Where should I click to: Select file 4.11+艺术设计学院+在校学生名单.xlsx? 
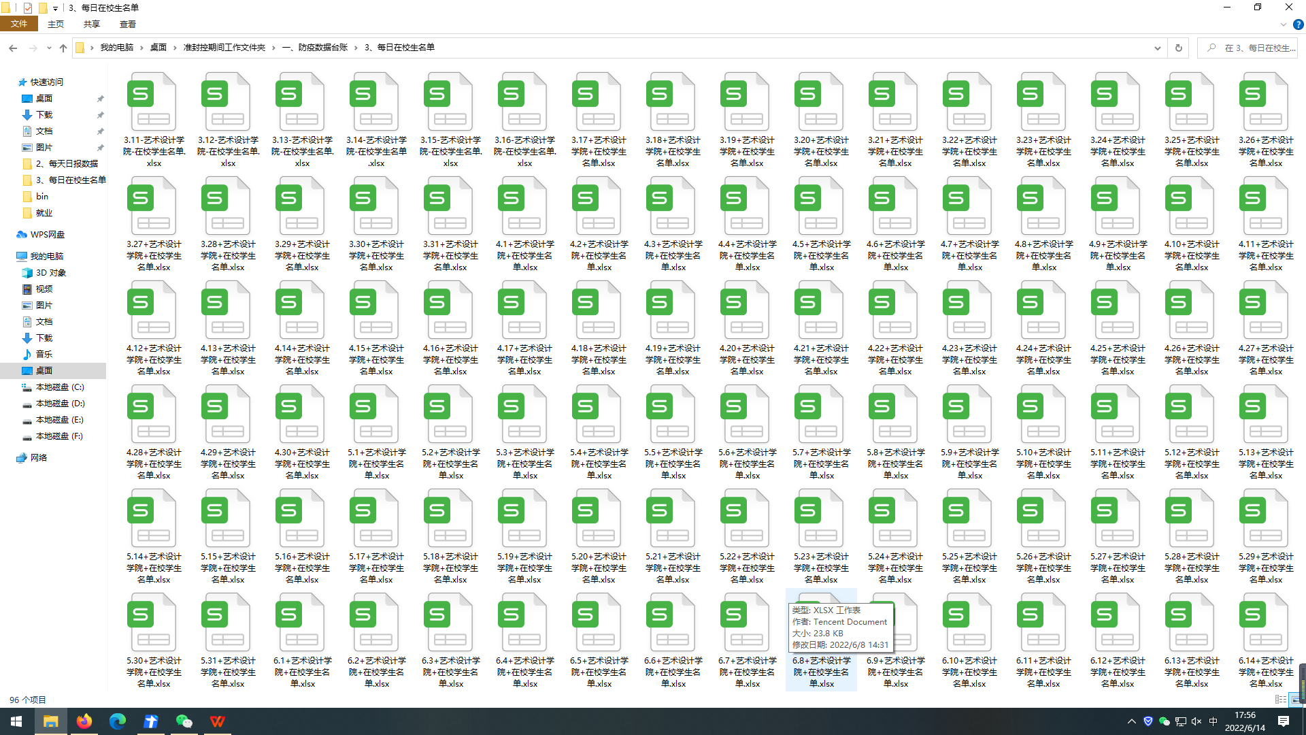[1266, 225]
